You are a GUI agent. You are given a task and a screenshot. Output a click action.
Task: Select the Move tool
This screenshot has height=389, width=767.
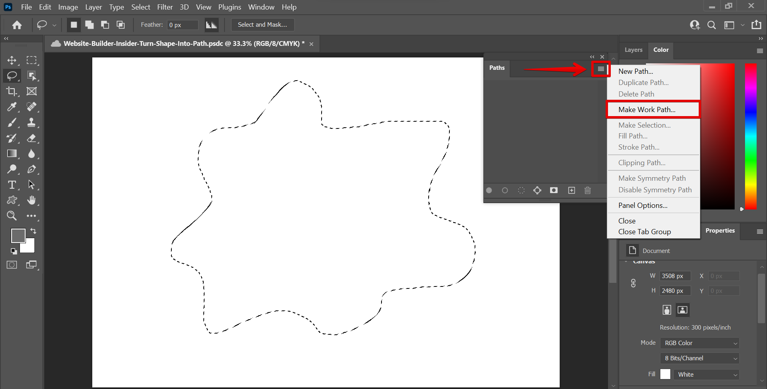(12, 60)
